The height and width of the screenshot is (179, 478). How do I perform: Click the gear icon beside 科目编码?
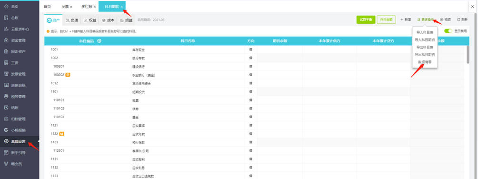tap(100, 41)
